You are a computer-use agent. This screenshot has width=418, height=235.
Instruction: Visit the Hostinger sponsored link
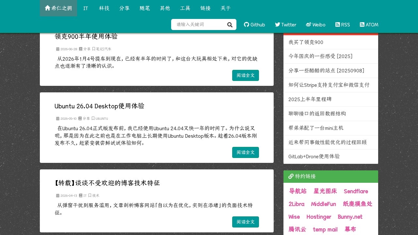tap(319, 217)
